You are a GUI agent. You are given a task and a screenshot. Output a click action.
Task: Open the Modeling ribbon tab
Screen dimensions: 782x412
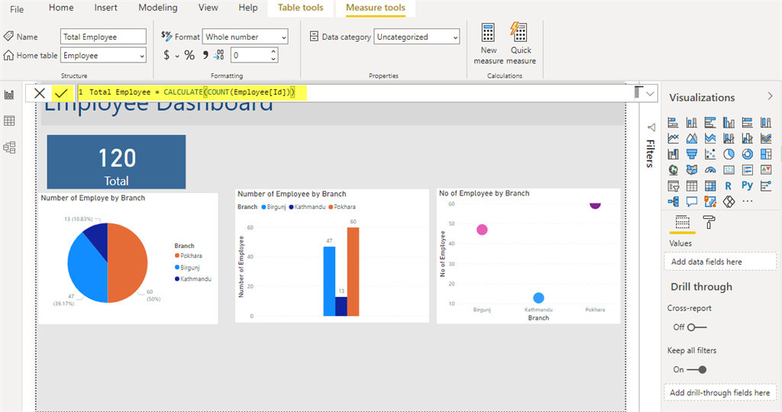[157, 8]
